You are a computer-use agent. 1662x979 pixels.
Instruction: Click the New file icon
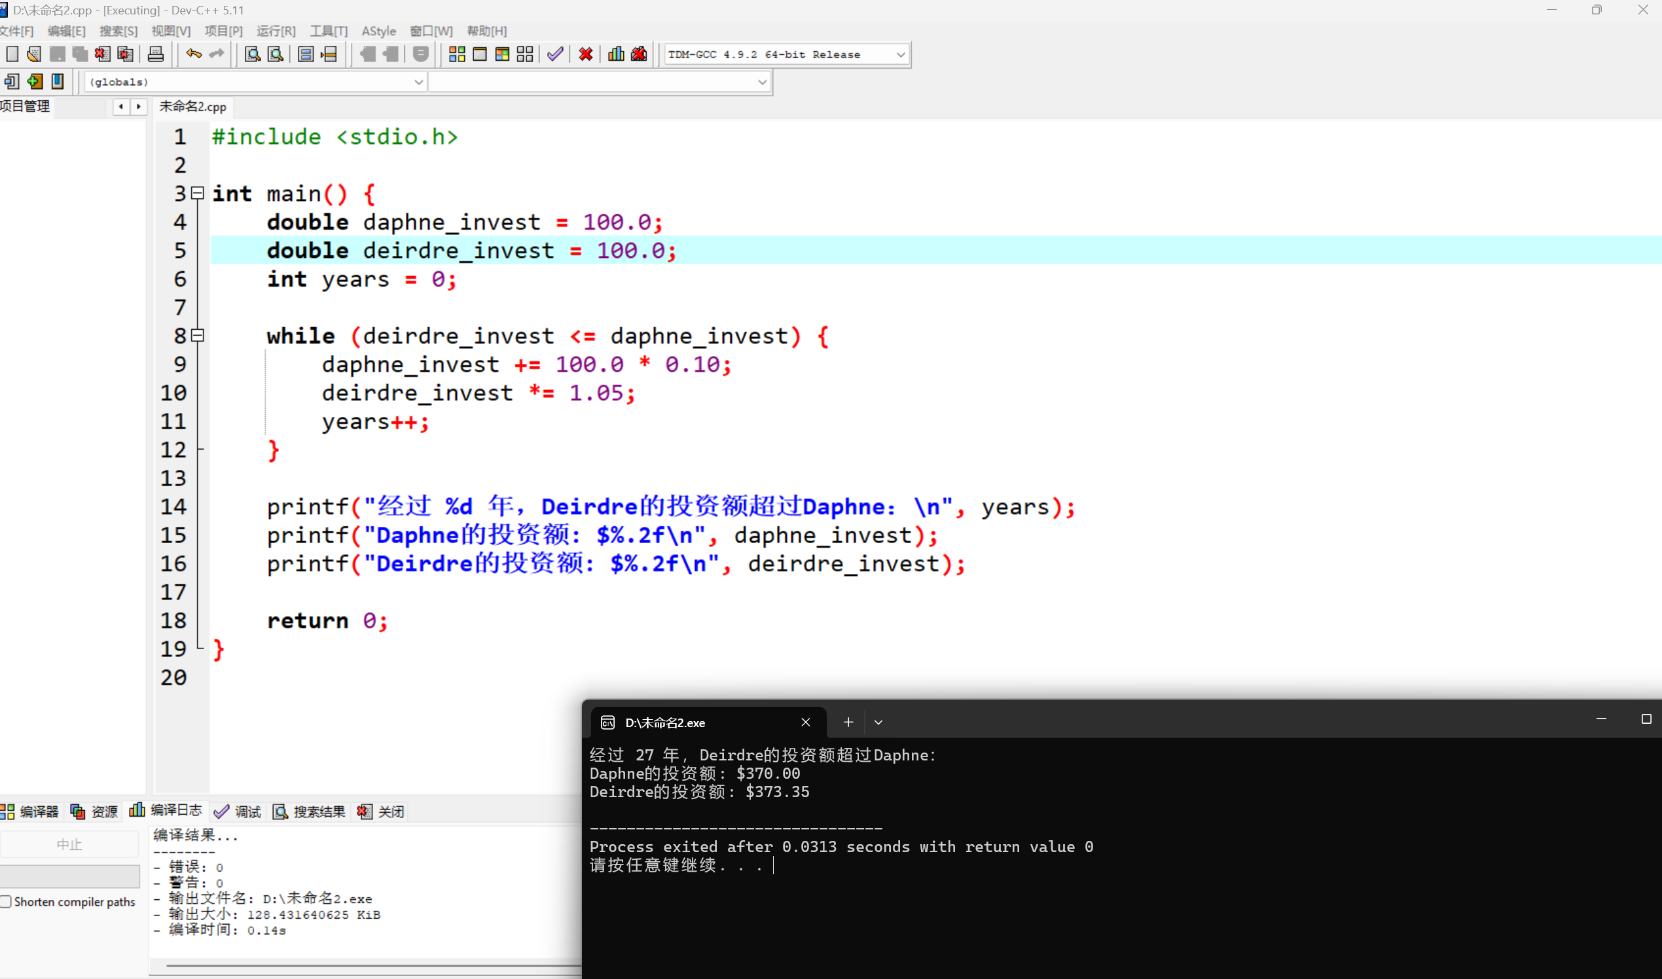(x=12, y=54)
